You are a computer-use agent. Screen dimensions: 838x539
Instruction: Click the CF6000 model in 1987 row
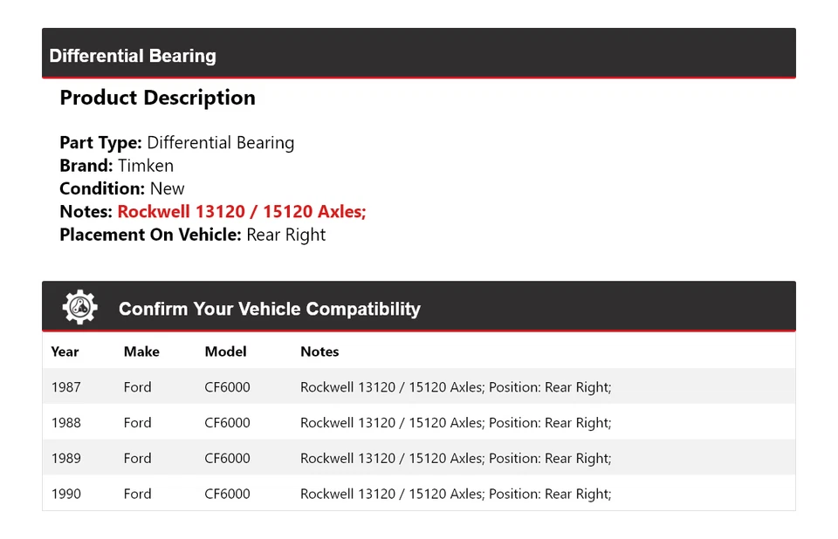(x=227, y=386)
